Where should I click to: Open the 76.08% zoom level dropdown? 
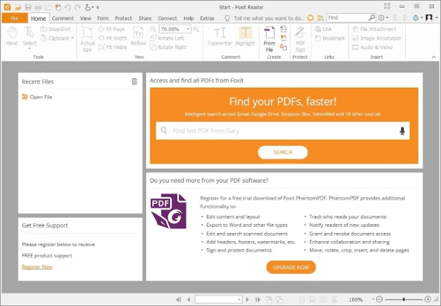188,29
